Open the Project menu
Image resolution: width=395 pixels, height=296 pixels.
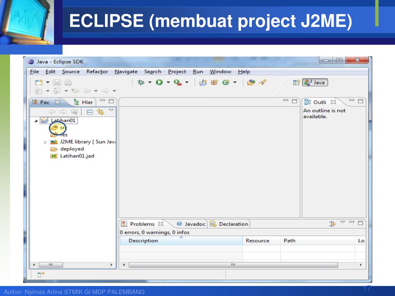point(177,71)
